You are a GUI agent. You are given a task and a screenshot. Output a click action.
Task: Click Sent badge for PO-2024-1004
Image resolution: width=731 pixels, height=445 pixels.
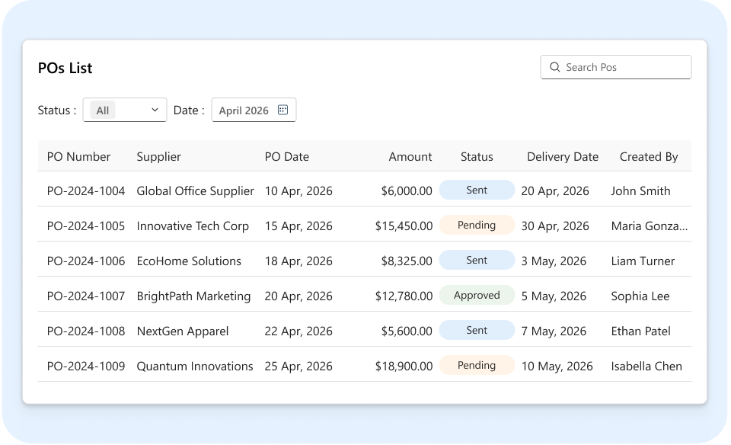pyautogui.click(x=477, y=190)
